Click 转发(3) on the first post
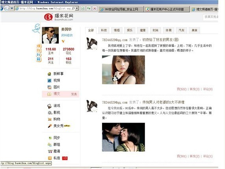Viewport: 225px width, 169px height. point(195,89)
